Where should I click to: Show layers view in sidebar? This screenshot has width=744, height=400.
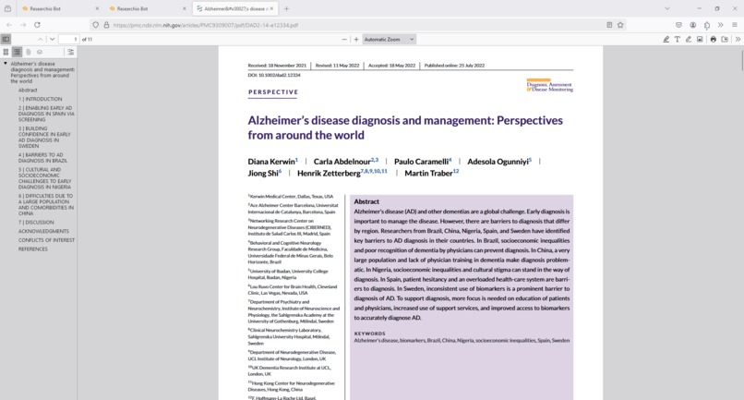40,52
